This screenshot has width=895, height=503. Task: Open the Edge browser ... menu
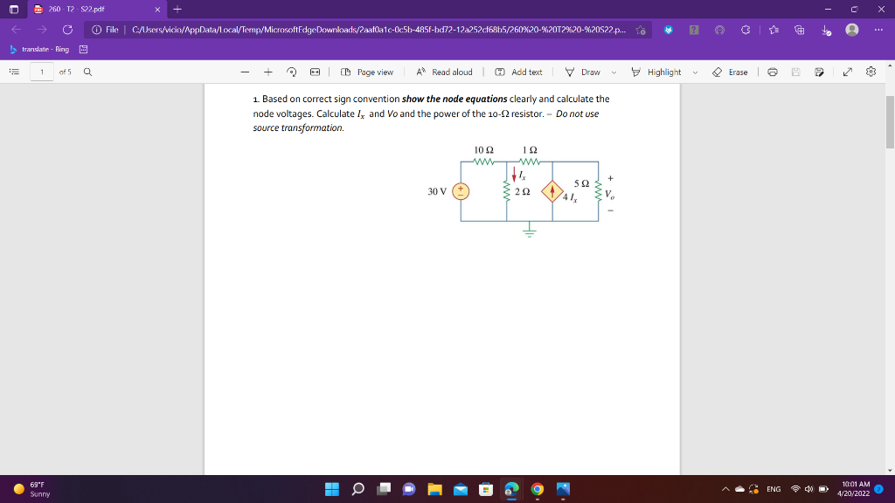coord(878,29)
